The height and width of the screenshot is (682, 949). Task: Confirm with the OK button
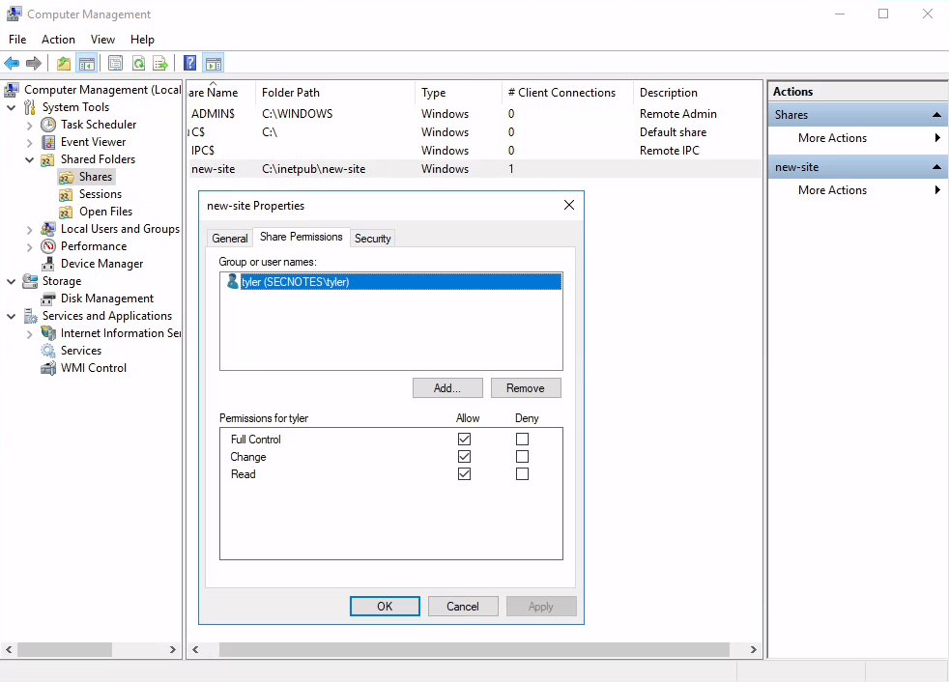(x=385, y=607)
